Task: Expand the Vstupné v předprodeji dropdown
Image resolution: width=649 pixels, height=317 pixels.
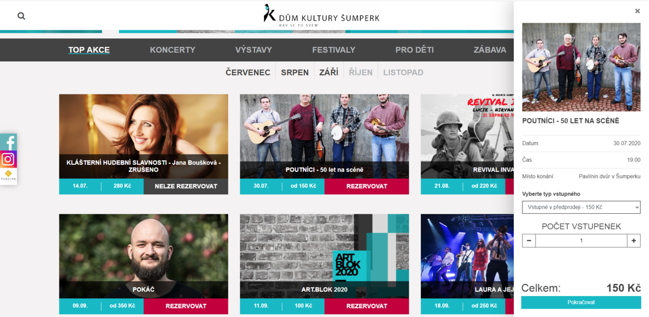Action: pyautogui.click(x=581, y=207)
